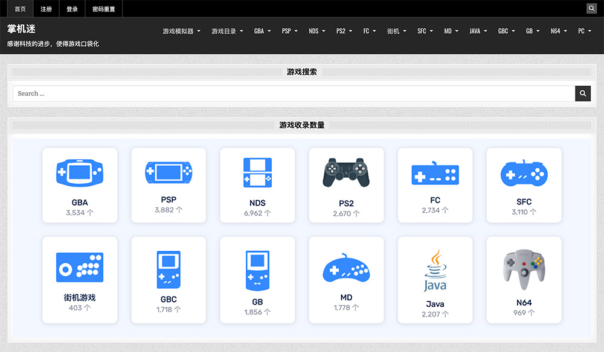Click the SFC controller icon
Image resolution: width=604 pixels, height=352 pixels.
click(524, 174)
